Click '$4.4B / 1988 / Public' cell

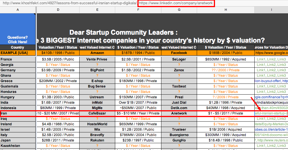tap(58, 124)
